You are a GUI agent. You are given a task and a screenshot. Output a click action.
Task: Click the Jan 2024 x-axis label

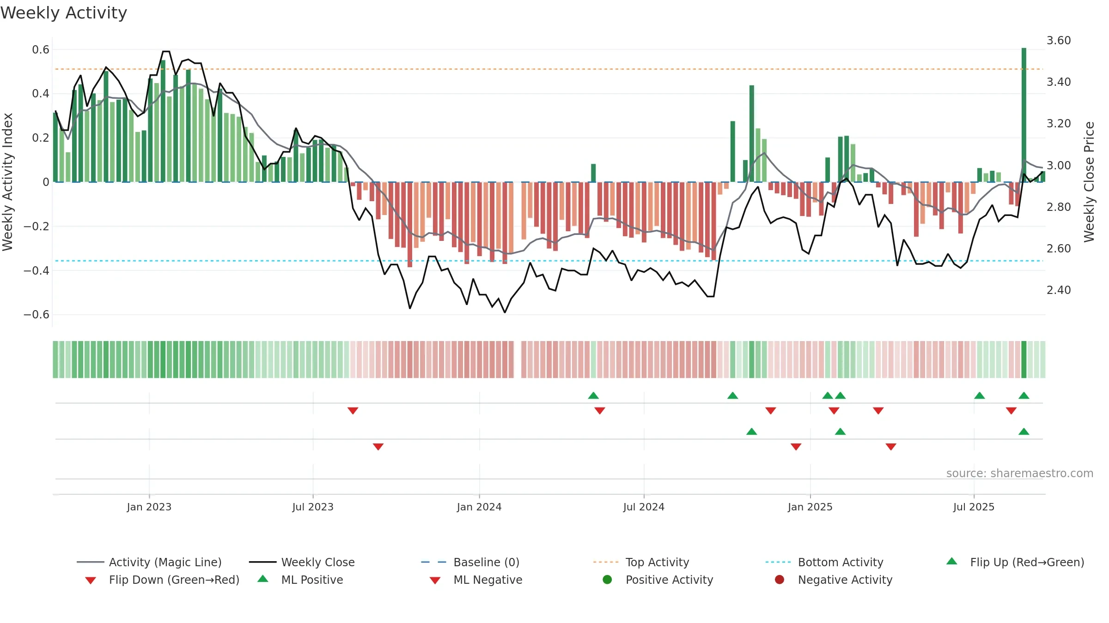(x=479, y=507)
